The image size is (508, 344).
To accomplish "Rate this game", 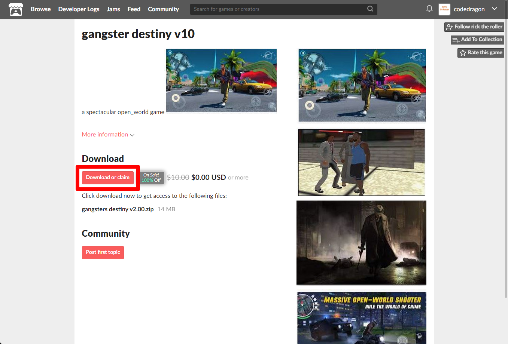I will click(x=481, y=53).
